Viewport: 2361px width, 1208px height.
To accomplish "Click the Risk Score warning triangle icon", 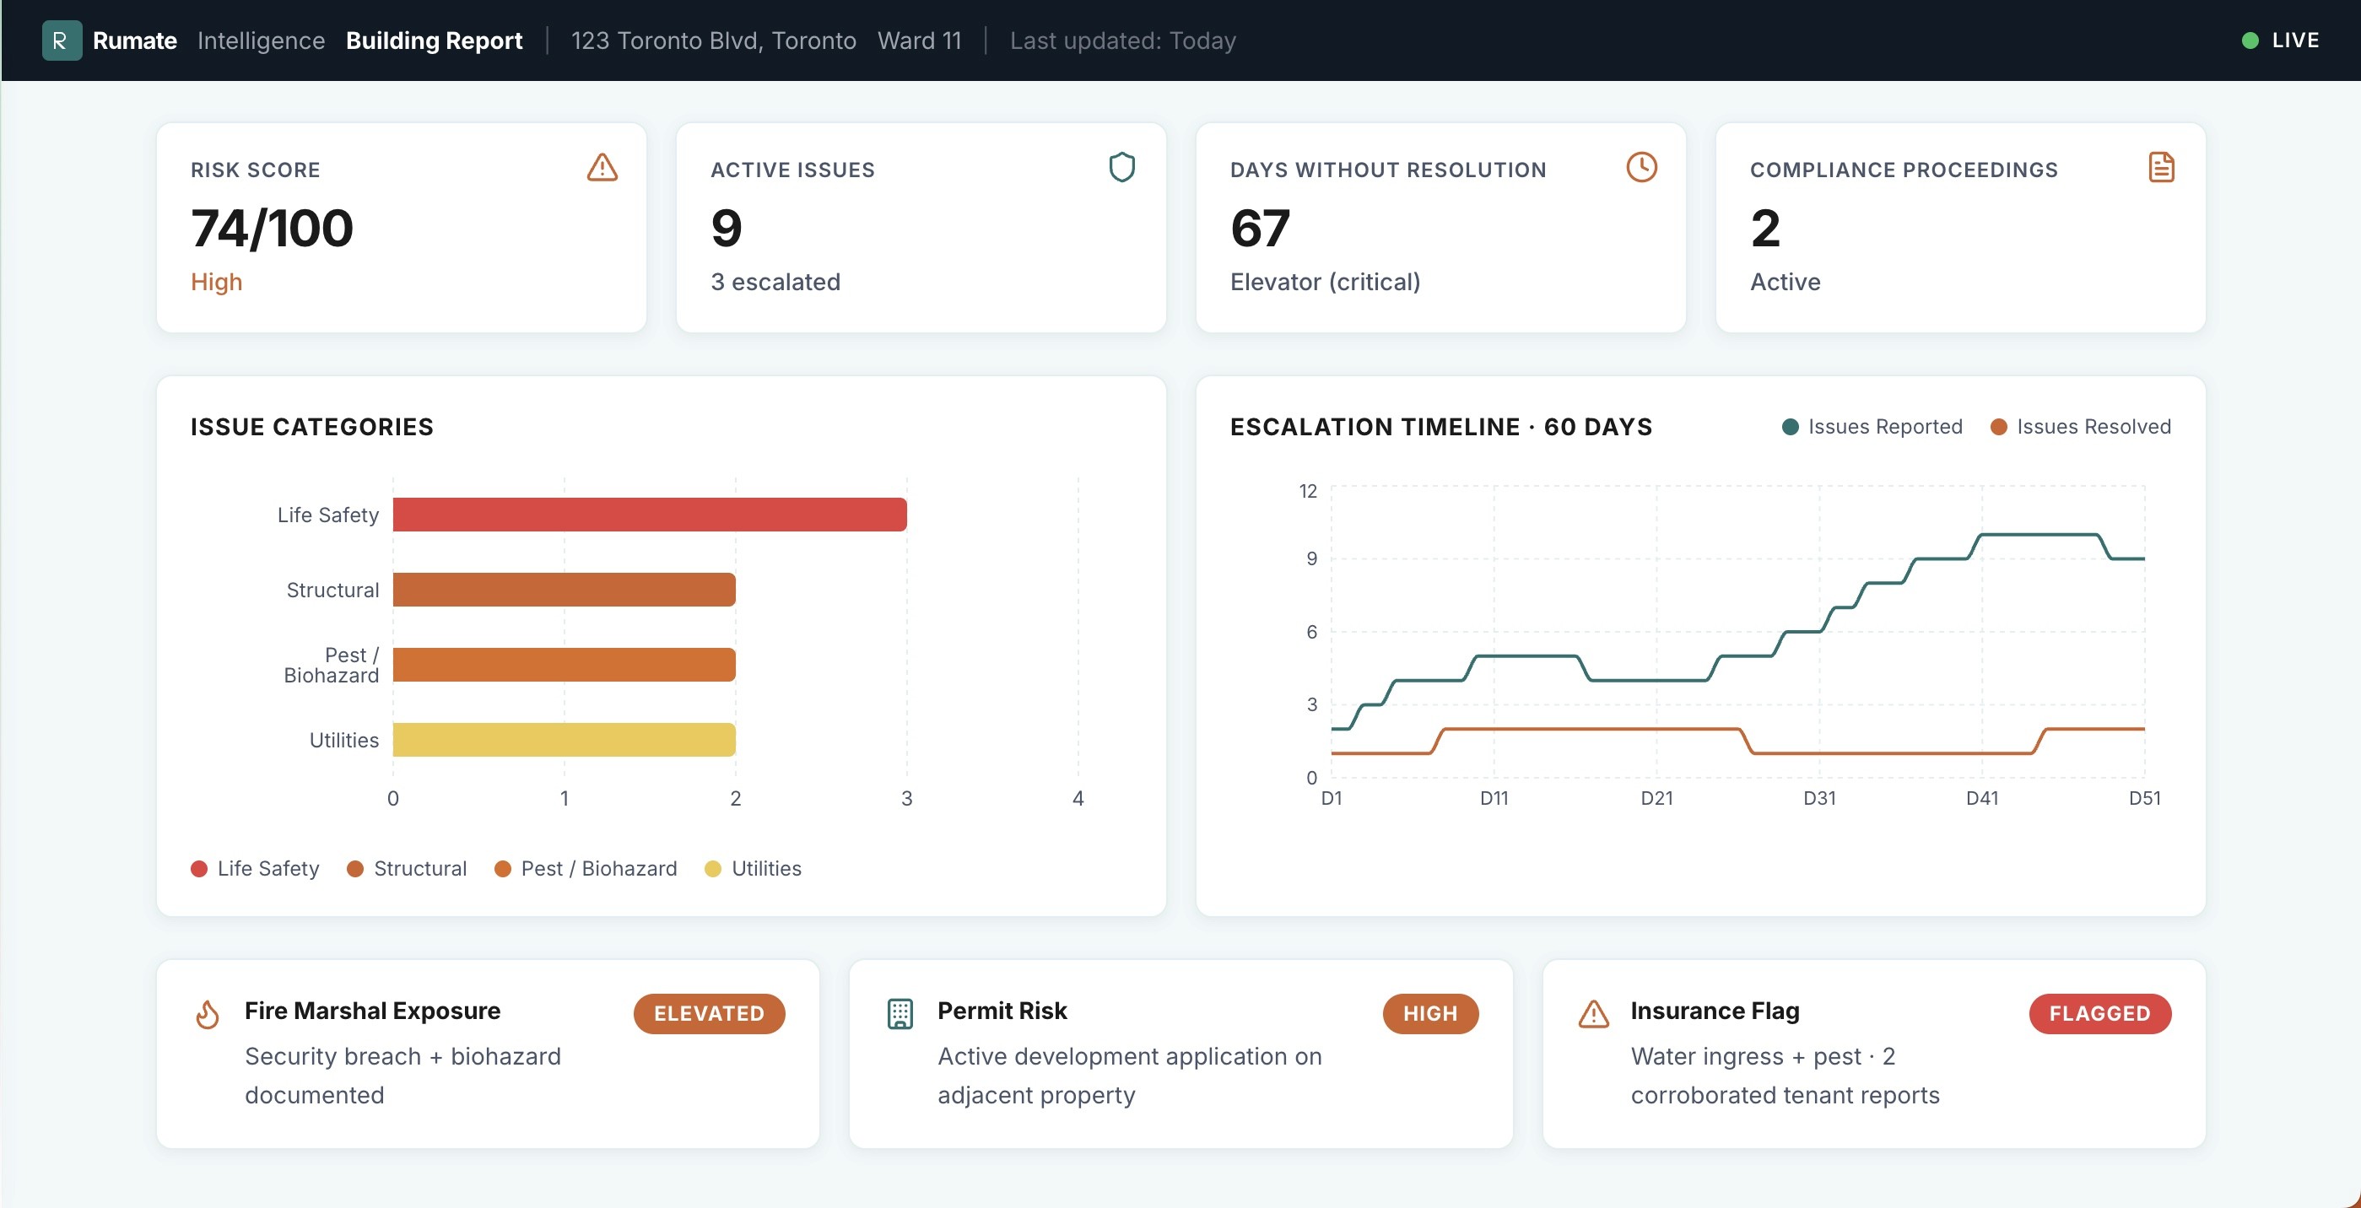I will (x=602, y=168).
